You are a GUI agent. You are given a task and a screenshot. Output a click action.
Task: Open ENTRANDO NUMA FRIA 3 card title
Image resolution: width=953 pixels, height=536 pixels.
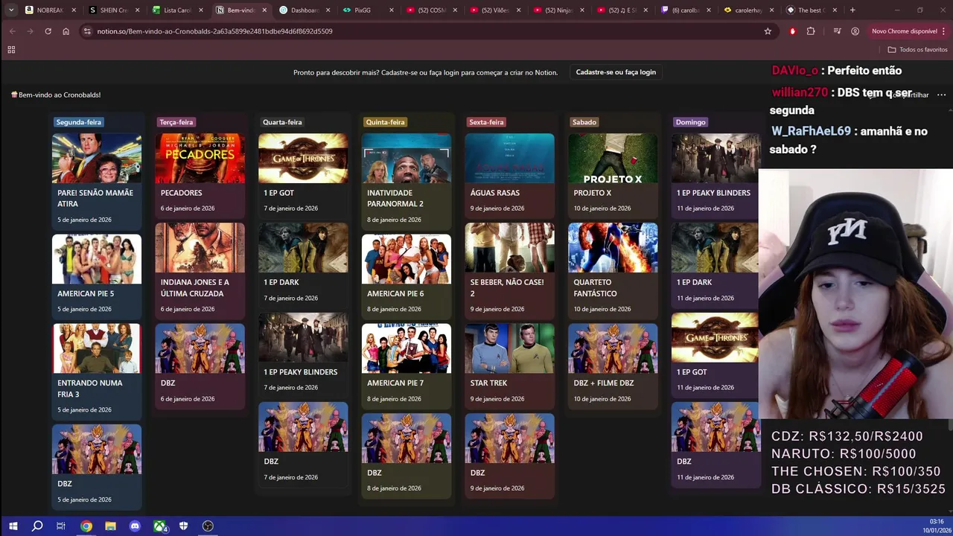tap(89, 389)
